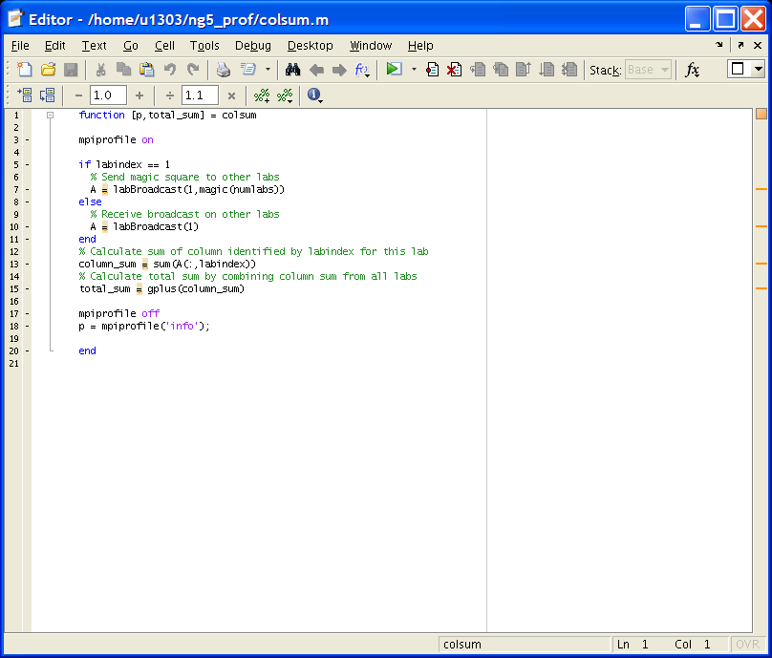Jump to the line 15 warning marker
Viewport: 772px width, 658px height.
click(761, 288)
